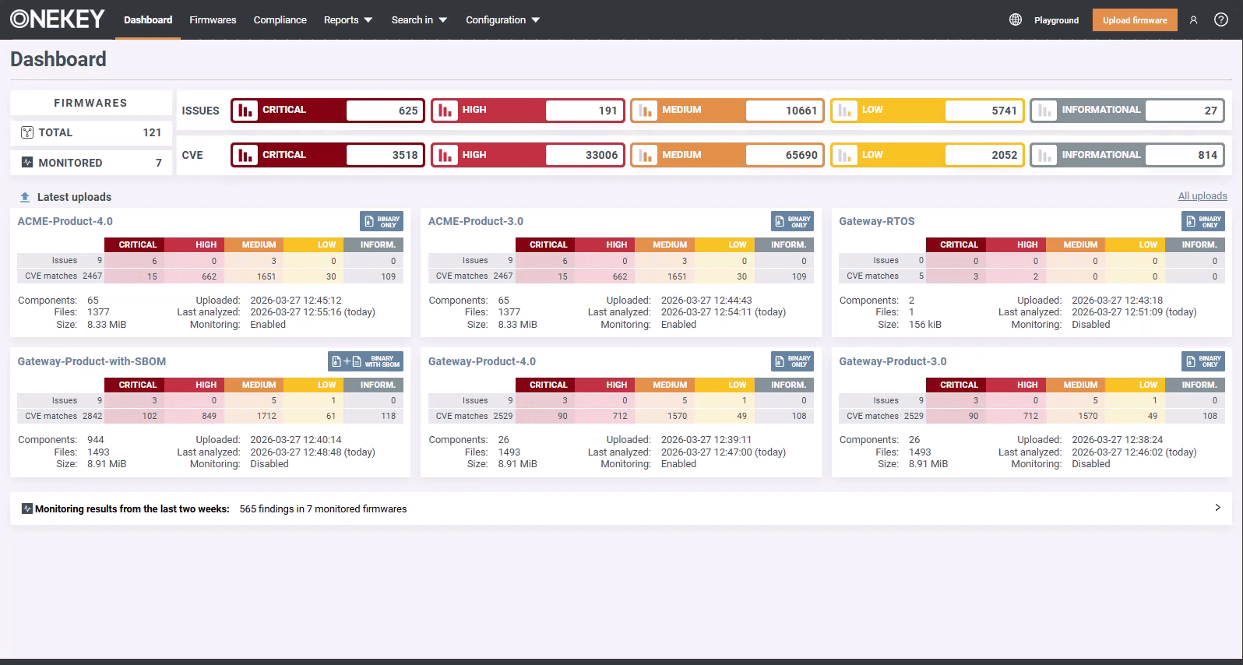The width and height of the screenshot is (1243, 665).
Task: Open the Search in dropdown
Action: 418,20
